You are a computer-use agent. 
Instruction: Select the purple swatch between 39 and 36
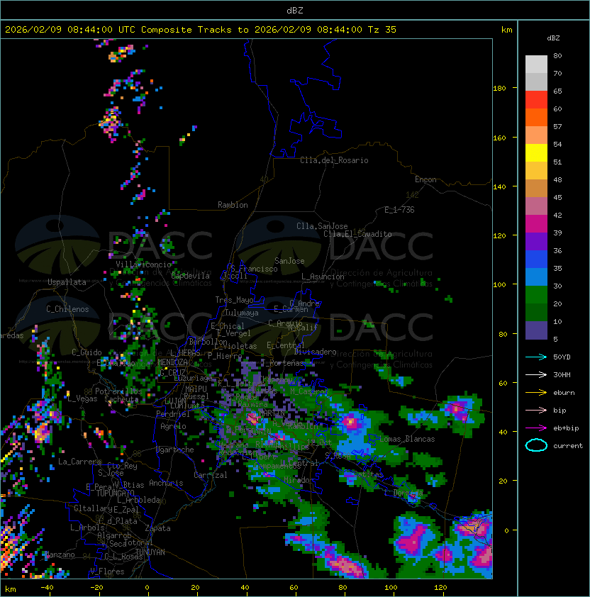tap(536, 241)
